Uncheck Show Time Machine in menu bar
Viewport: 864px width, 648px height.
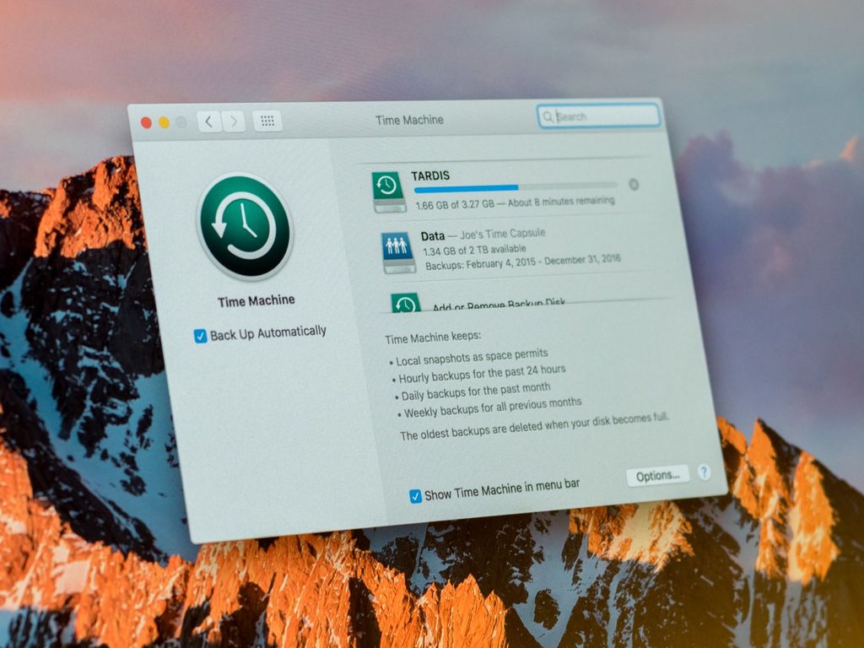(414, 496)
